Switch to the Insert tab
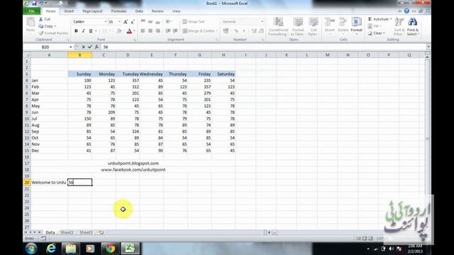 click(69, 11)
